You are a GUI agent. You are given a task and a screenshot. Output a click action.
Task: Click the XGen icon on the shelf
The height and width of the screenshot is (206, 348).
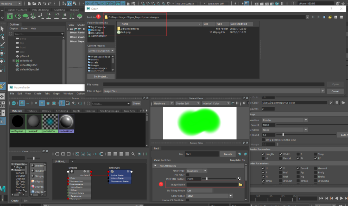click(10, 16)
